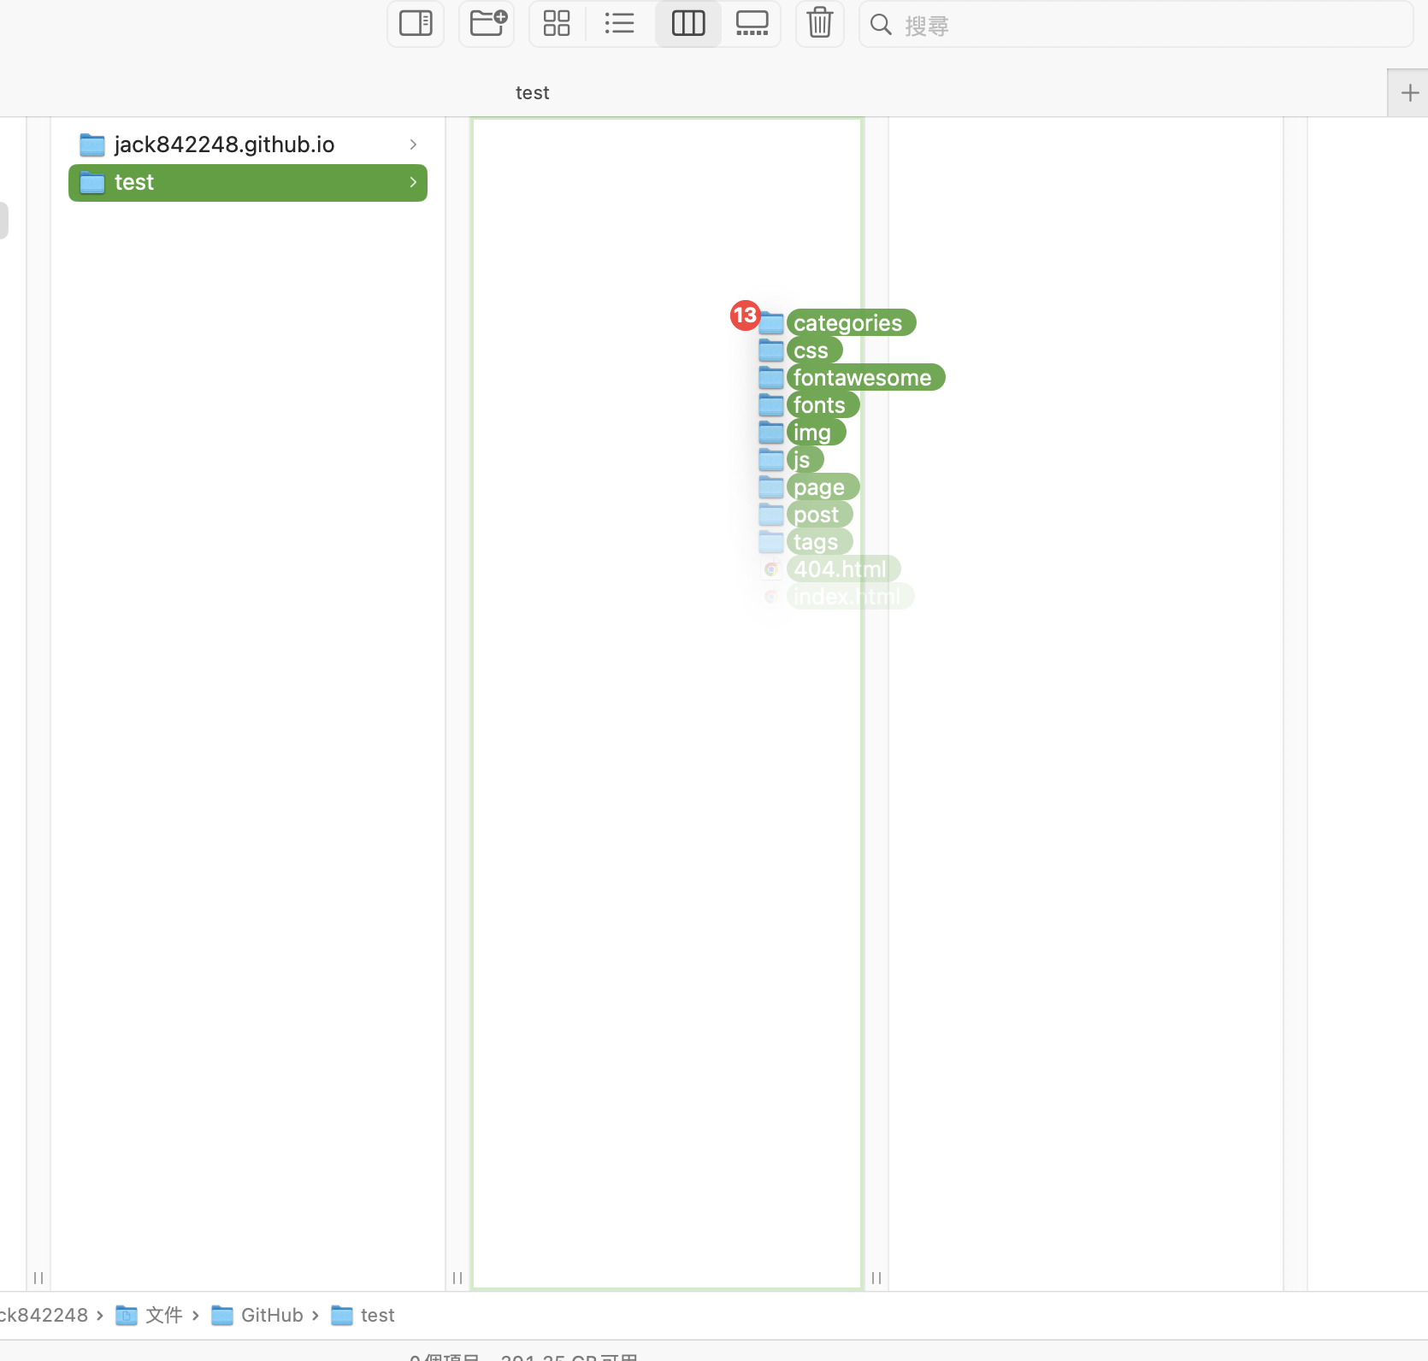This screenshot has height=1361, width=1428.
Task: Click the magnifier search icon
Action: (881, 25)
